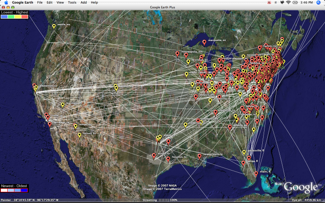Open the File menu
This screenshot has width=325, height=203.
click(x=40, y=3)
